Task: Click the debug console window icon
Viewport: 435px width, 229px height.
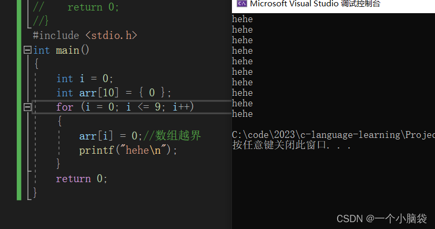Action: (241, 4)
